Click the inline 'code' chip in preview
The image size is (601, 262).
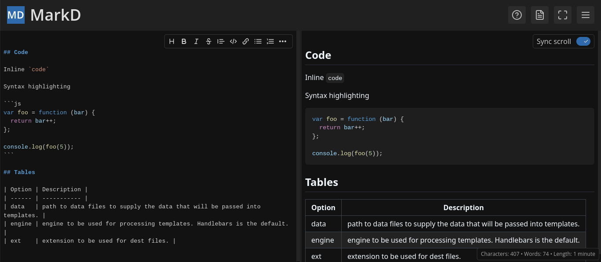pos(335,78)
